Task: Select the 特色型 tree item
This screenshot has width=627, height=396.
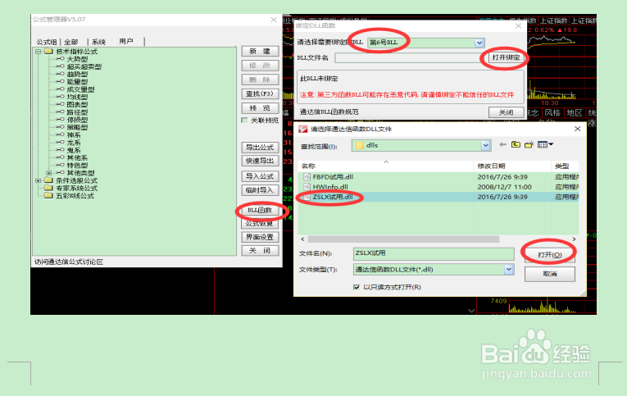Action: coord(77,165)
